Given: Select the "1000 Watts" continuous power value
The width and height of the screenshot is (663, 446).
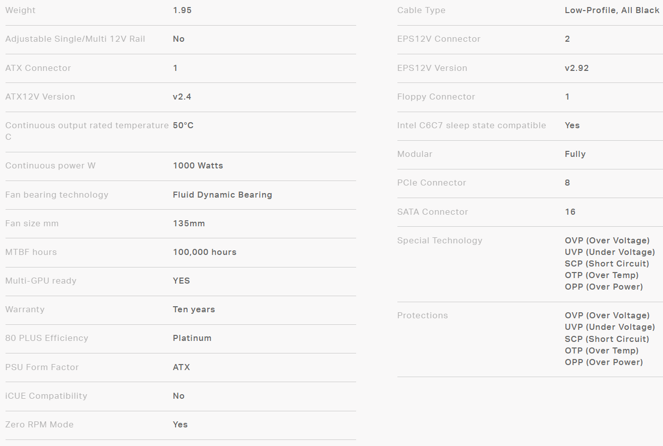Looking at the screenshot, I should pos(198,165).
